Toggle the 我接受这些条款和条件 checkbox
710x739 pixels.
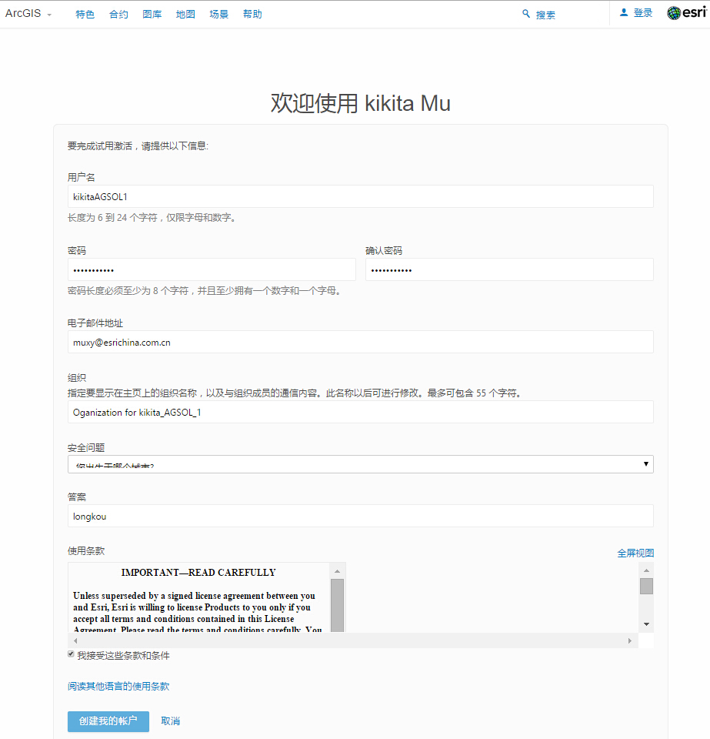[x=71, y=654]
